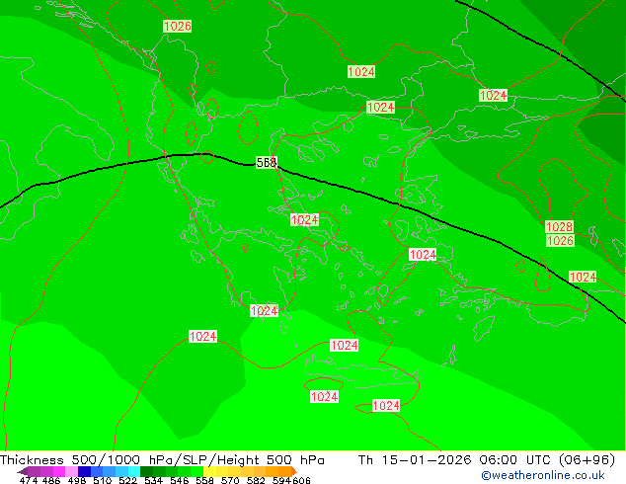626x484 pixels.
Task: Click the dark blue legend swatch above 498
Action: [84, 471]
